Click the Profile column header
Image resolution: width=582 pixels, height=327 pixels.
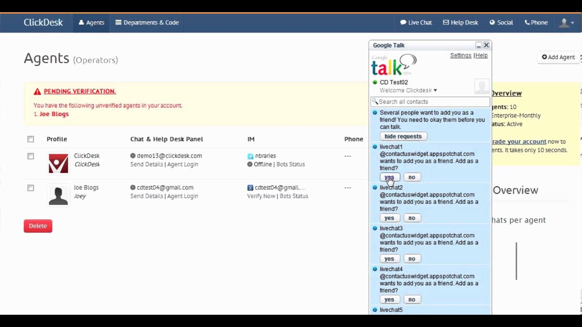(57, 139)
